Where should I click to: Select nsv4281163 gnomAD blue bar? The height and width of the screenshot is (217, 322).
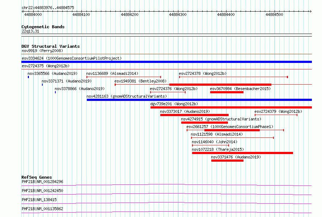click(199, 100)
